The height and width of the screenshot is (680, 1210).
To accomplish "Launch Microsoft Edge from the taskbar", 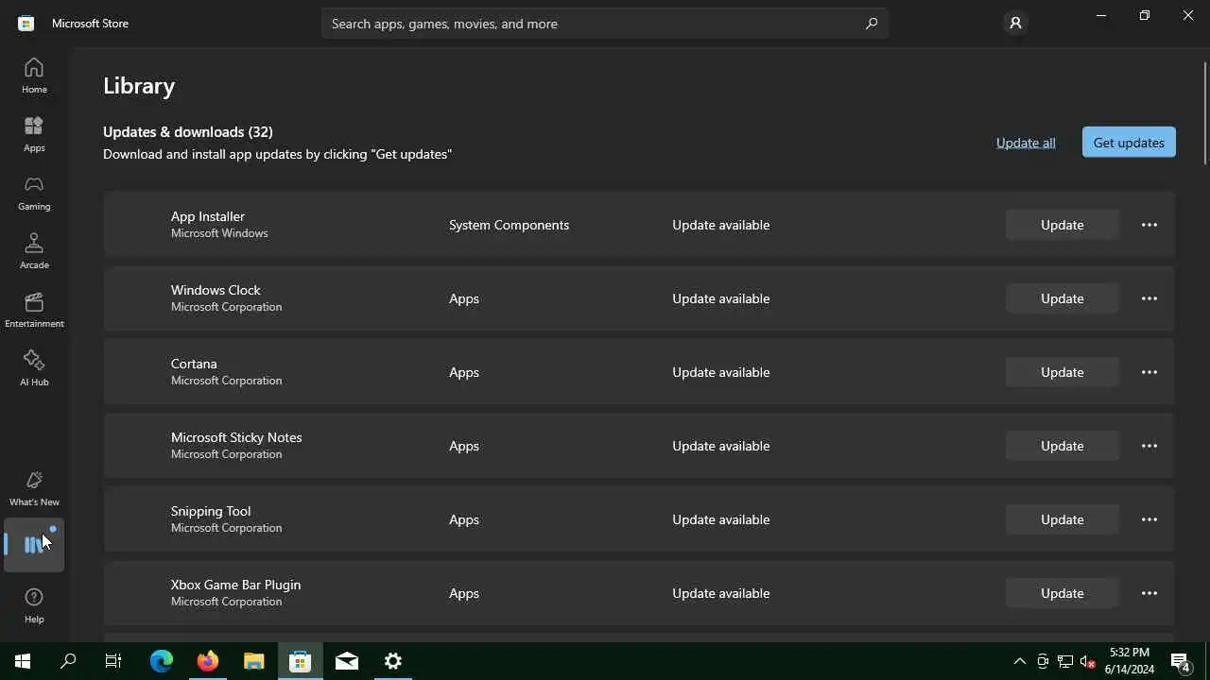I will coord(162,661).
